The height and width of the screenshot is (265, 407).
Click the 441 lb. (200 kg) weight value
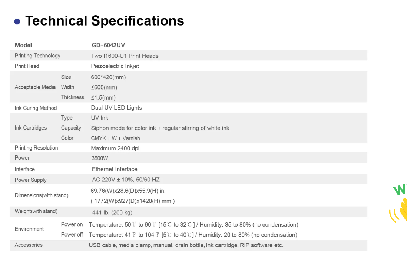coord(112,212)
